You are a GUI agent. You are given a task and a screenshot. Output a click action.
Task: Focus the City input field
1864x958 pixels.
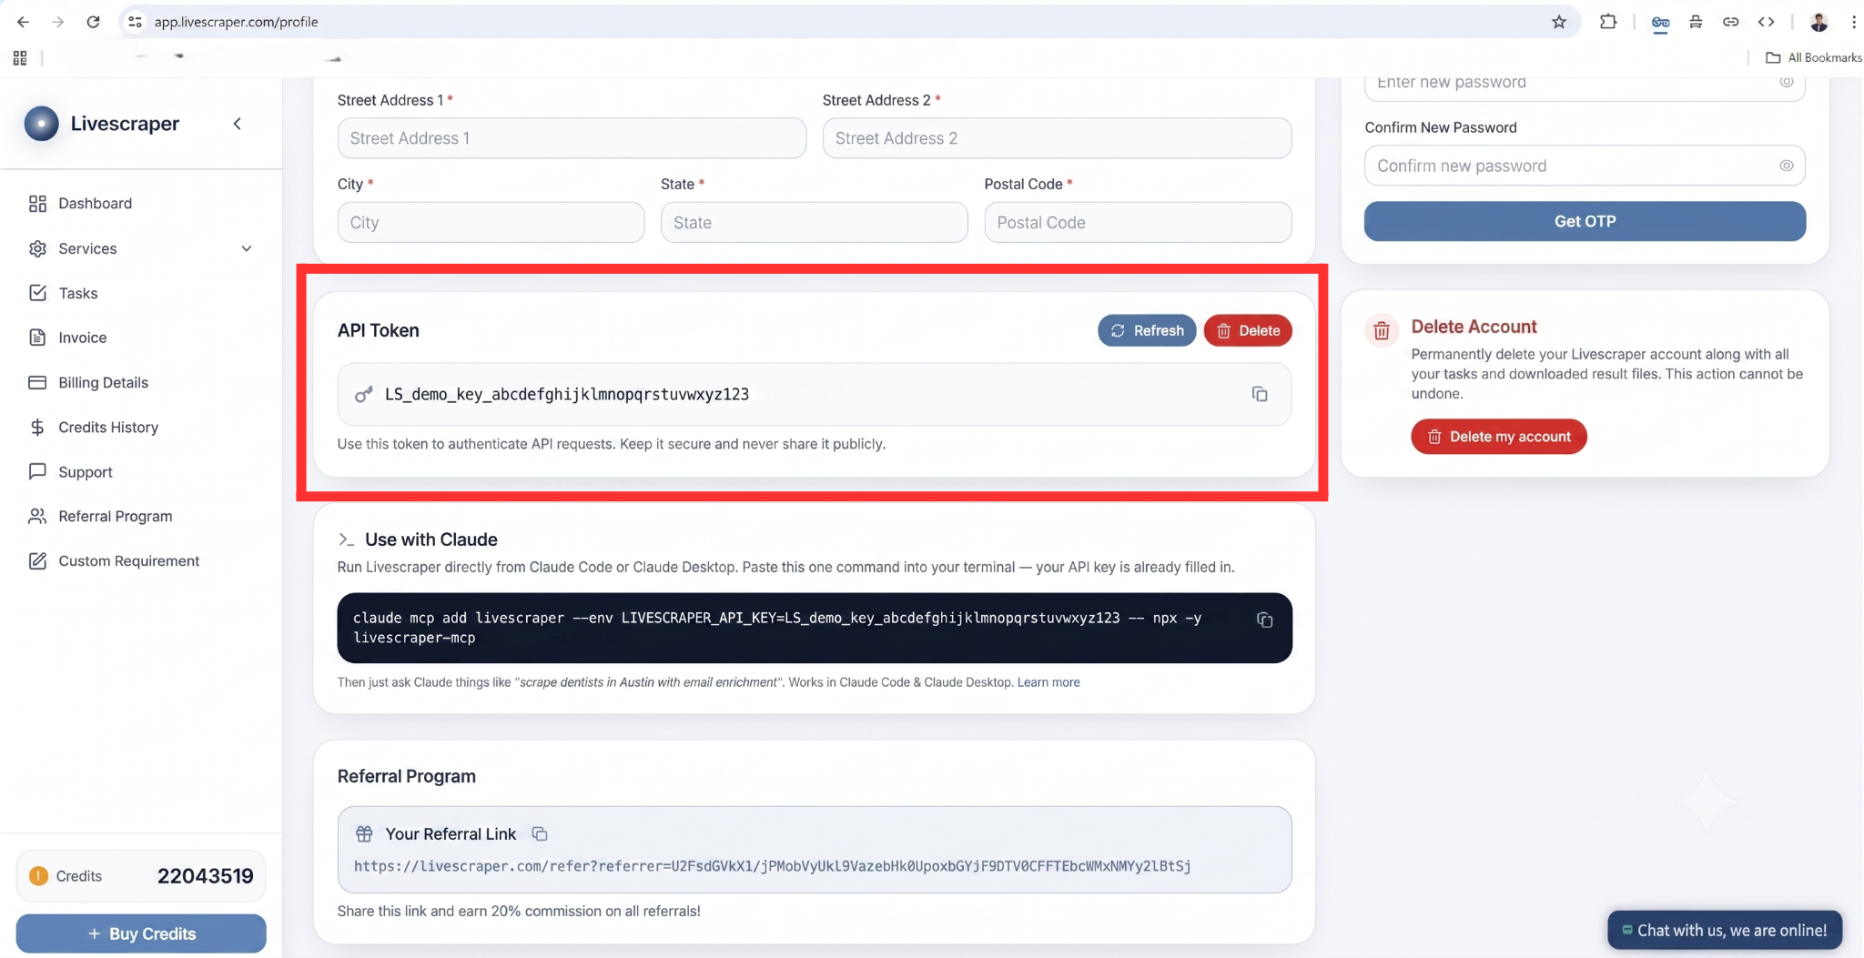click(491, 222)
